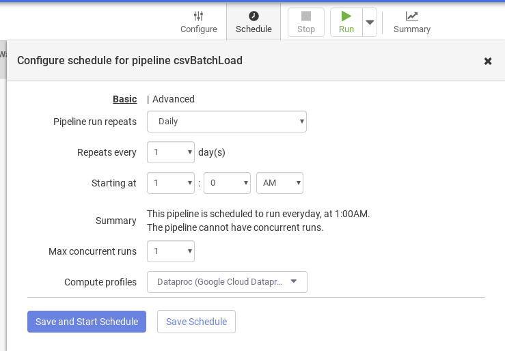
Task: Click the Configure sliders icon
Action: click(x=198, y=16)
